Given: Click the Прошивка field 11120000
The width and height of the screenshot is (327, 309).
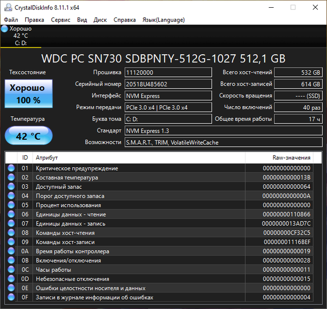Looking at the screenshot, I should [x=168, y=72].
